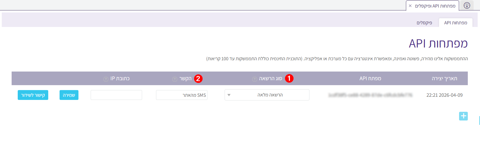Click the help icon beside הקשר
This screenshot has width=480, height=148.
(x=175, y=79)
